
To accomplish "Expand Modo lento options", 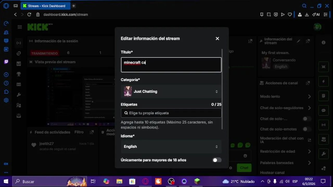I will click(309, 96).
